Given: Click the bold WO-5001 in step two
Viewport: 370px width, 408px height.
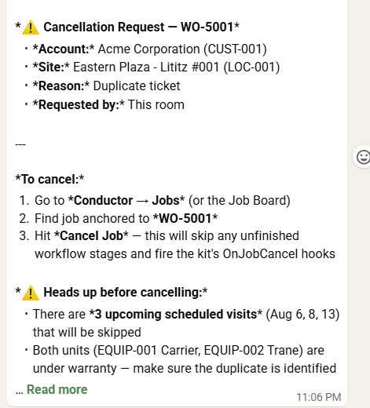Looking at the screenshot, I should tap(185, 219).
